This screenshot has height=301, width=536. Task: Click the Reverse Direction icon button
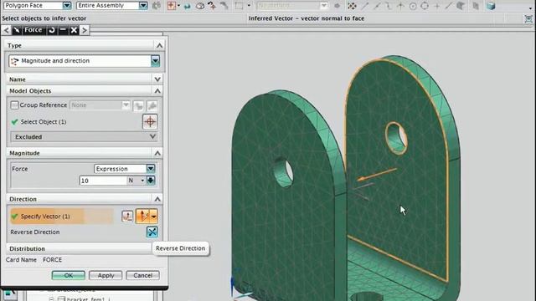tap(152, 232)
